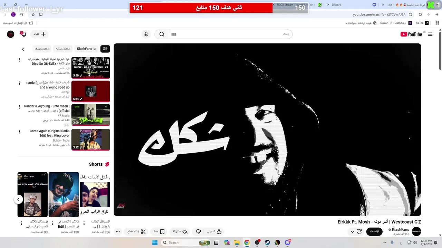Select the محتوى مشابه filter chip
The width and height of the screenshot is (442, 248).
(63, 49)
